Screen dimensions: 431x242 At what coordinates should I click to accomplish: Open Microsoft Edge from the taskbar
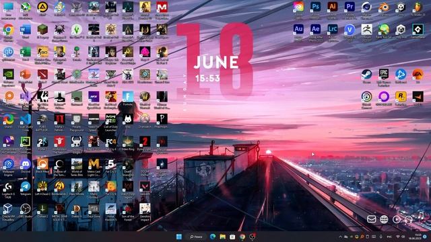213,237
